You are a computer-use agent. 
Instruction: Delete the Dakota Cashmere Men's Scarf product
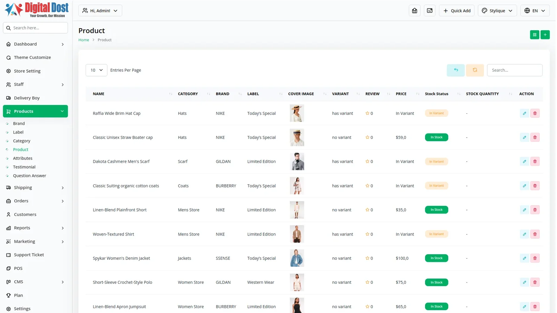click(535, 162)
